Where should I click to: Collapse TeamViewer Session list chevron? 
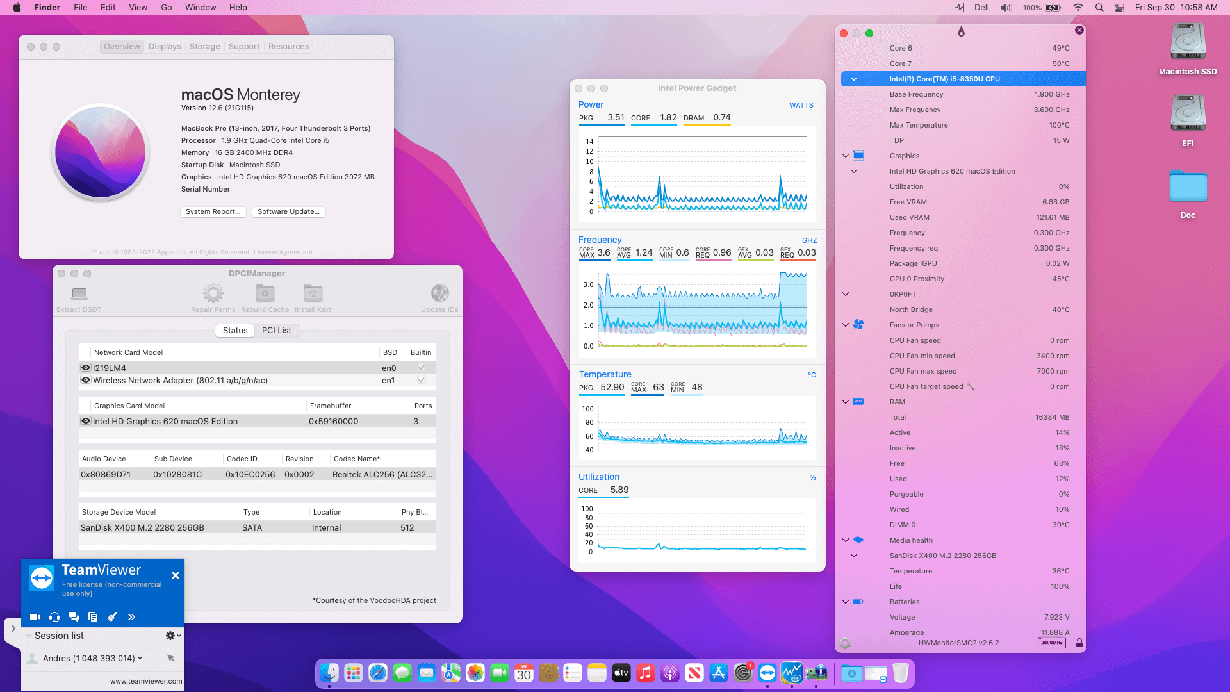point(28,636)
